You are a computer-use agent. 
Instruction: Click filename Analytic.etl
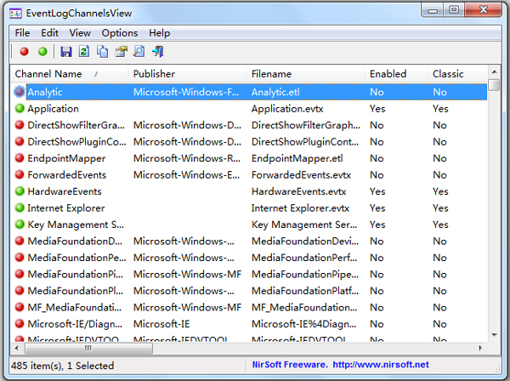pyautogui.click(x=275, y=92)
